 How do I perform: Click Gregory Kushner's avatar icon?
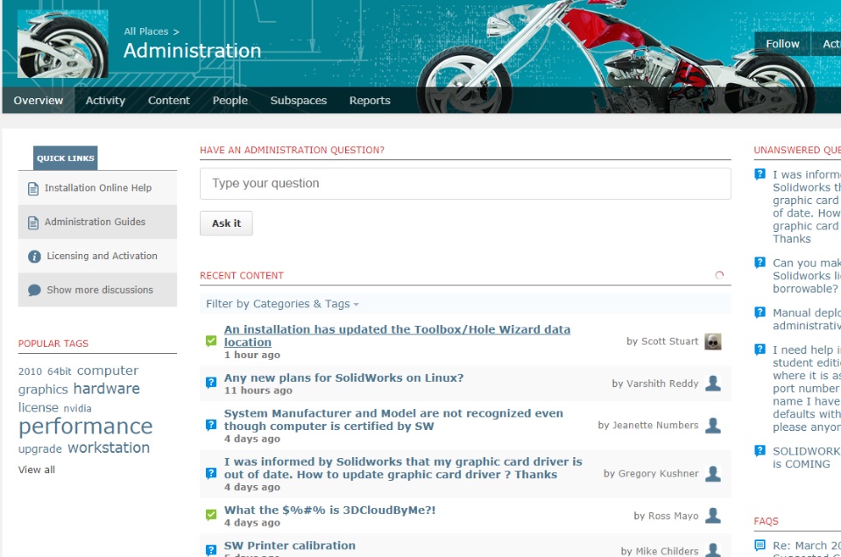click(713, 474)
